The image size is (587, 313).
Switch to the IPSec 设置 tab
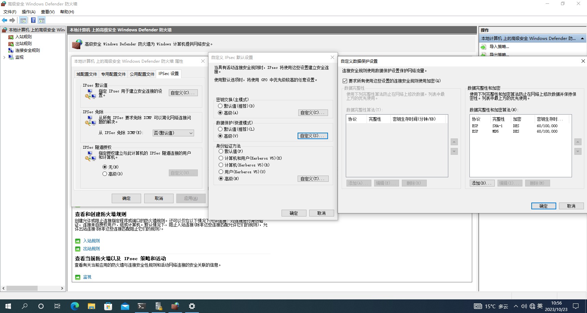coord(168,74)
